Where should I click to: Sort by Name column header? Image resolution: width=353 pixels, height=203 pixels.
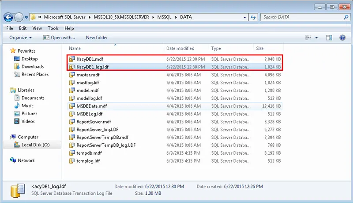click(75, 48)
